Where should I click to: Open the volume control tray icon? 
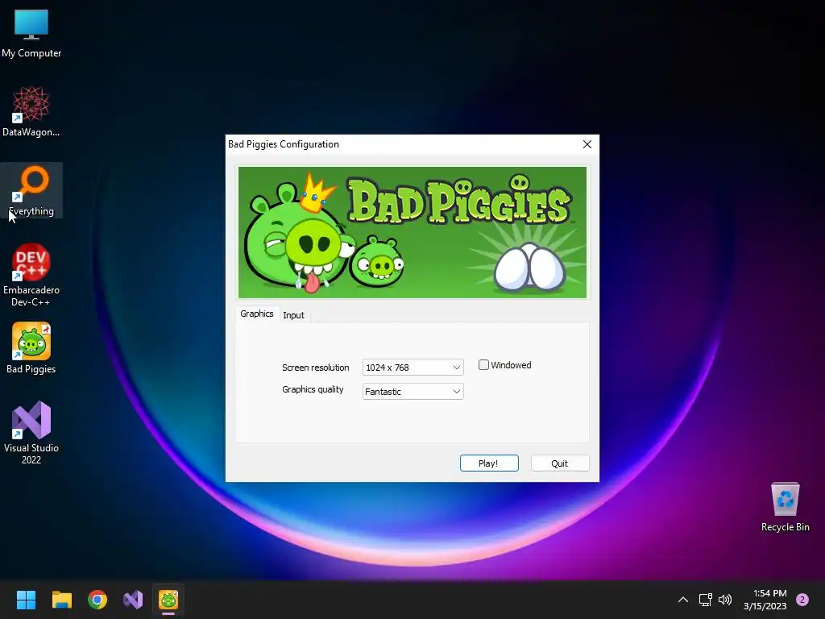coord(725,600)
